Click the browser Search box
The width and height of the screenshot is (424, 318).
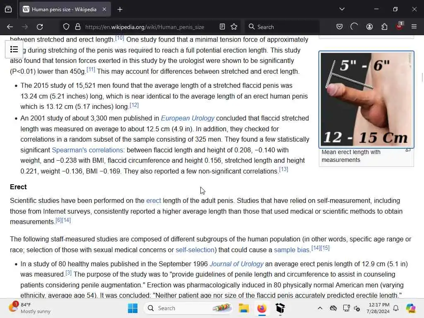click(x=282, y=27)
